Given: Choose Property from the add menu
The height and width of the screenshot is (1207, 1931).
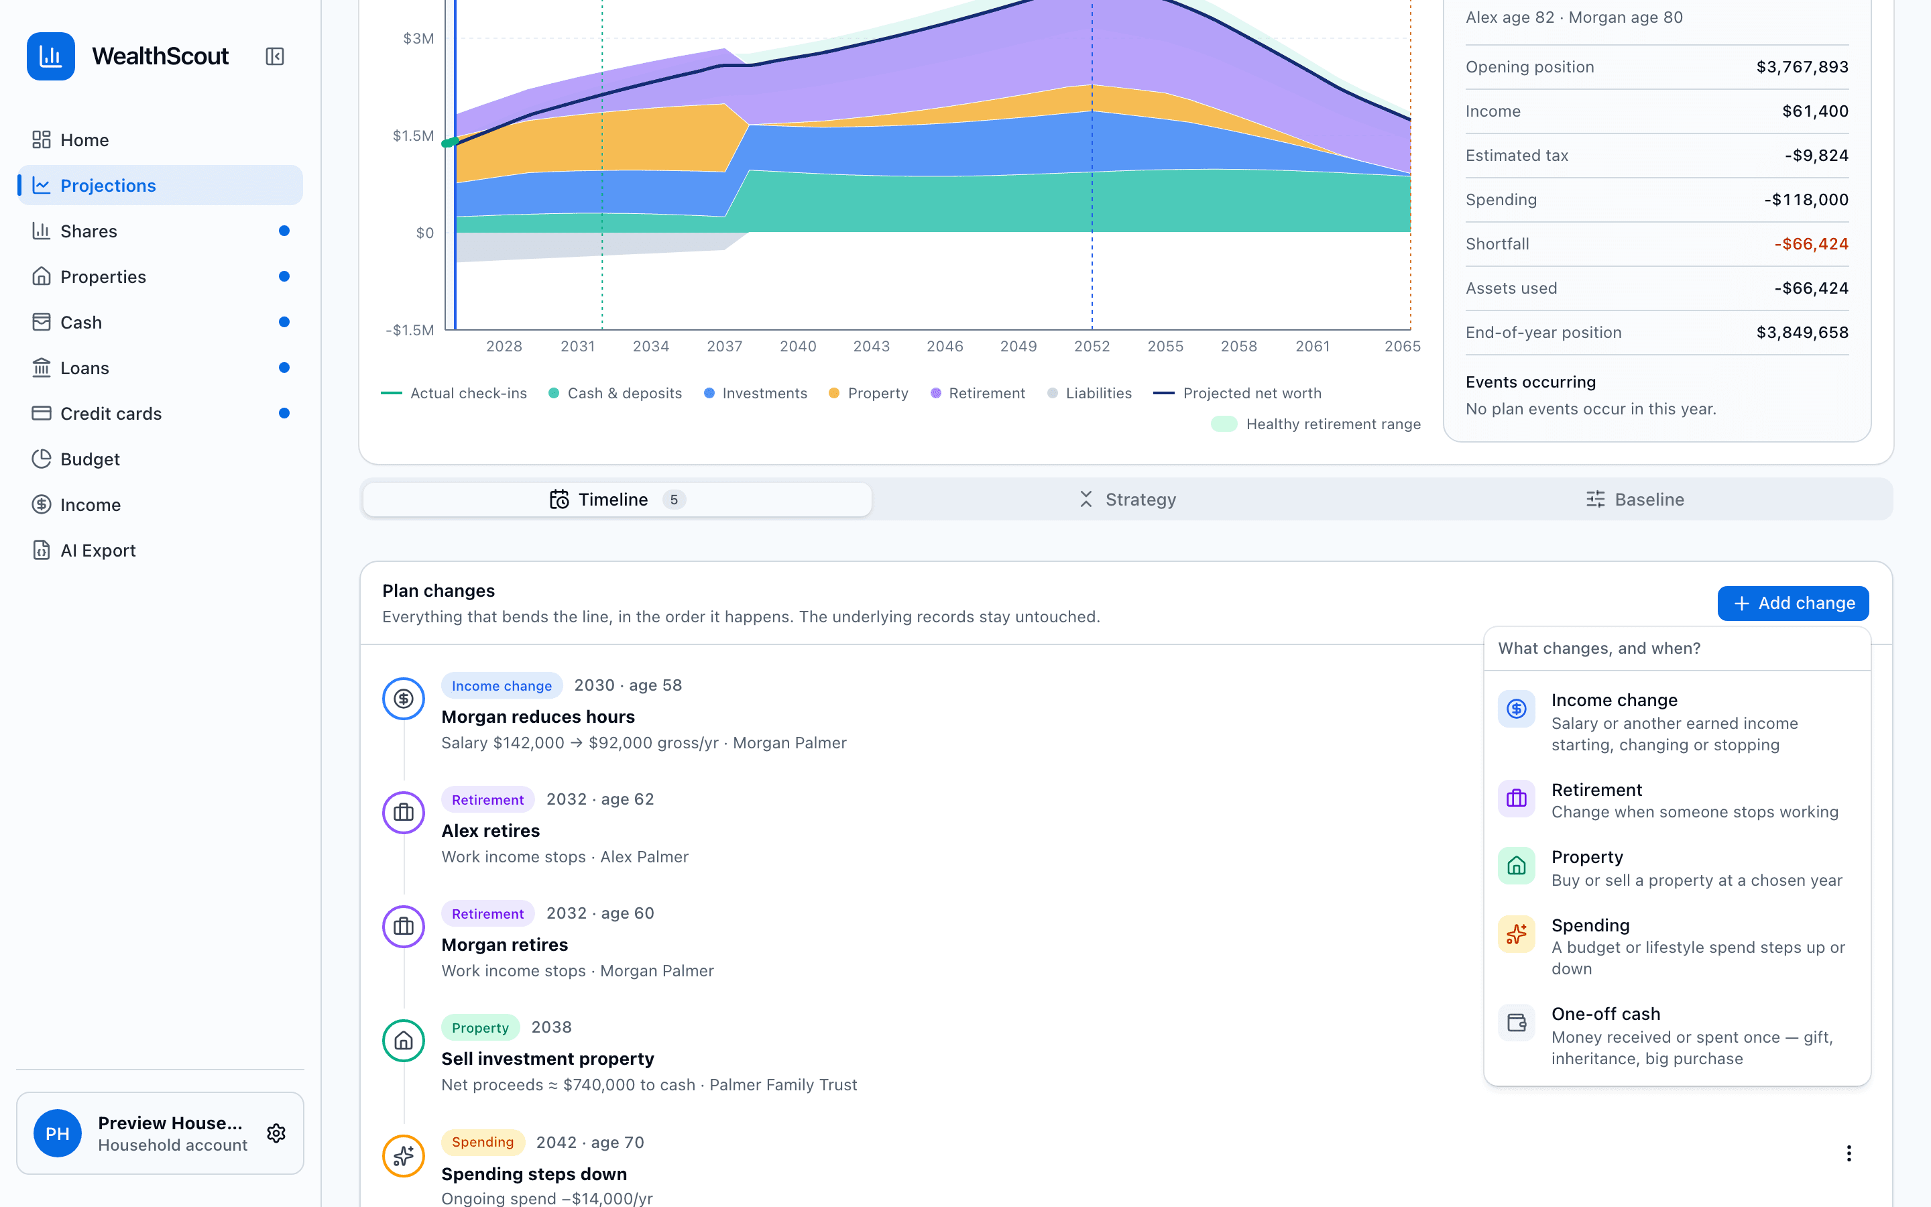Looking at the screenshot, I should (1676, 868).
